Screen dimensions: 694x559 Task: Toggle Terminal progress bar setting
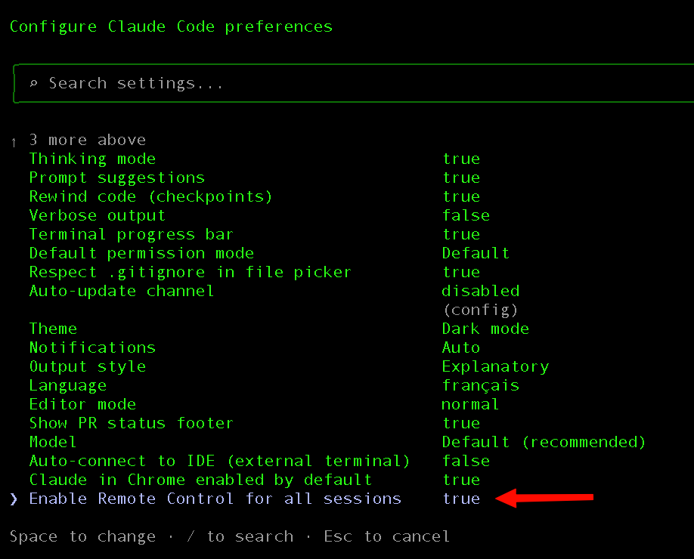tap(131, 234)
